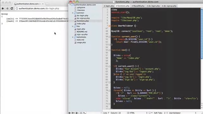Image resolution: width=203 pixels, height=114 pixels.
Task: Place cursor on the MysqlDB::connect line
Action: pos(142,31)
